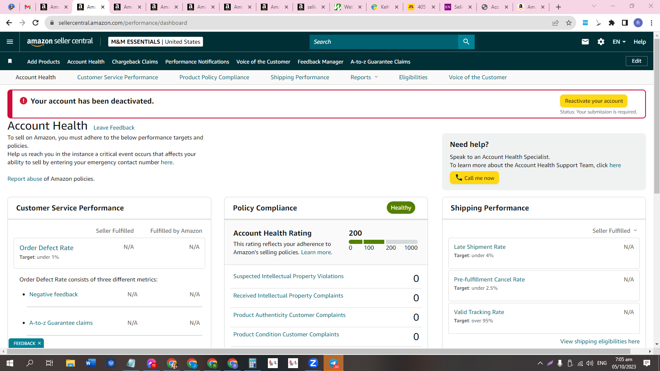Open the tab search dropdown chevron

point(594,6)
